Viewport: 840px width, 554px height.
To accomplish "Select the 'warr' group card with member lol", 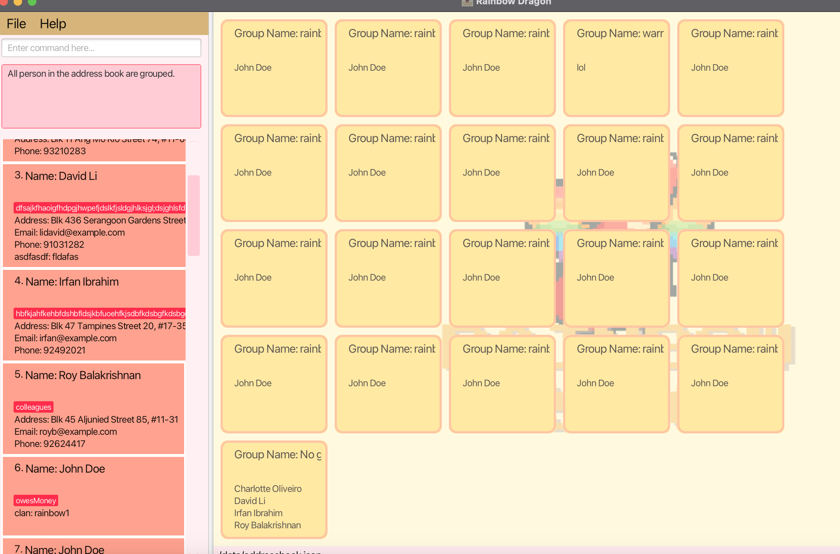I will pyautogui.click(x=616, y=68).
